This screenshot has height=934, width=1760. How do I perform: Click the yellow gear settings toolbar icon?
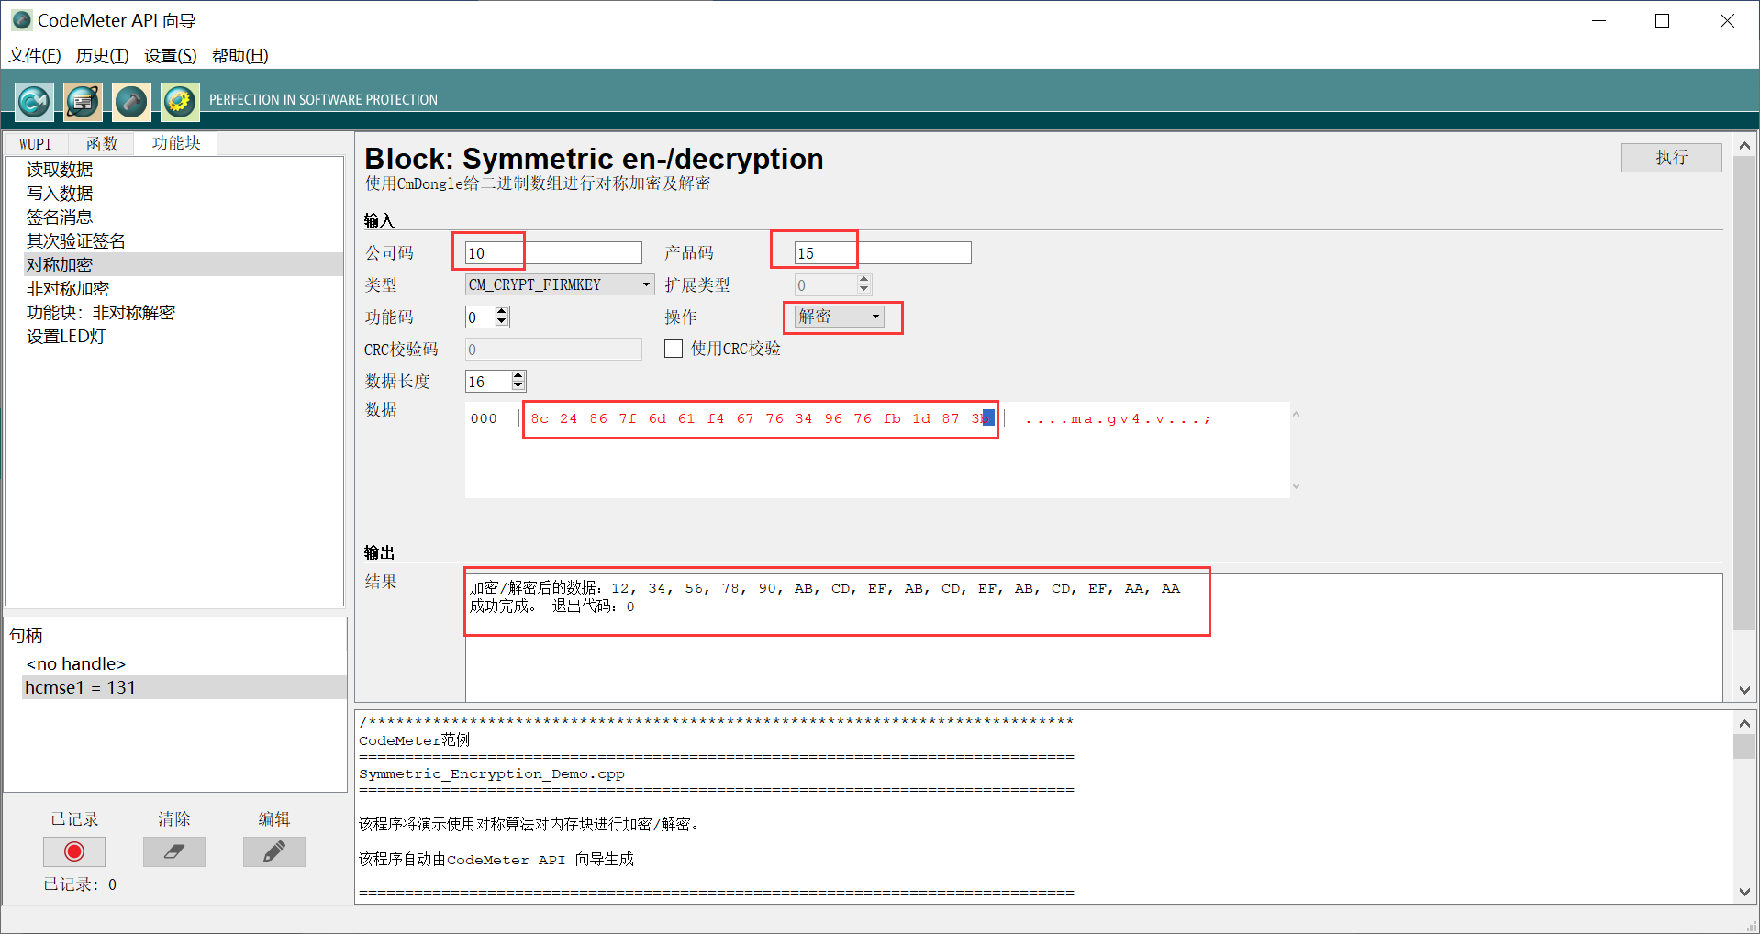180,101
